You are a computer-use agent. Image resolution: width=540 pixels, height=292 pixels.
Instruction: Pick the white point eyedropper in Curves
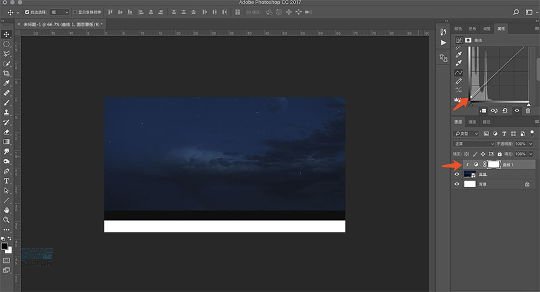(x=459, y=63)
